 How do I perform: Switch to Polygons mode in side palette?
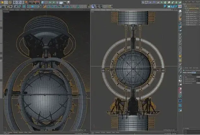180,42
